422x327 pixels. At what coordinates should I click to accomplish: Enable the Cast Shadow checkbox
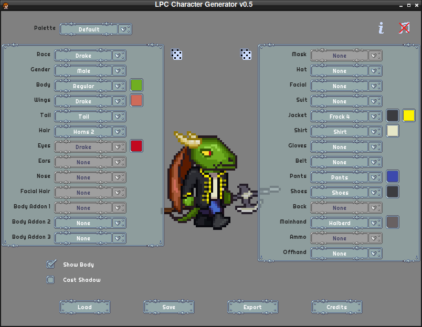(x=50, y=280)
